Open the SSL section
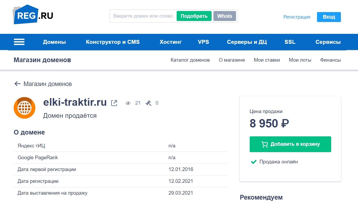Screen dimensions: 358x203 pos(290,42)
